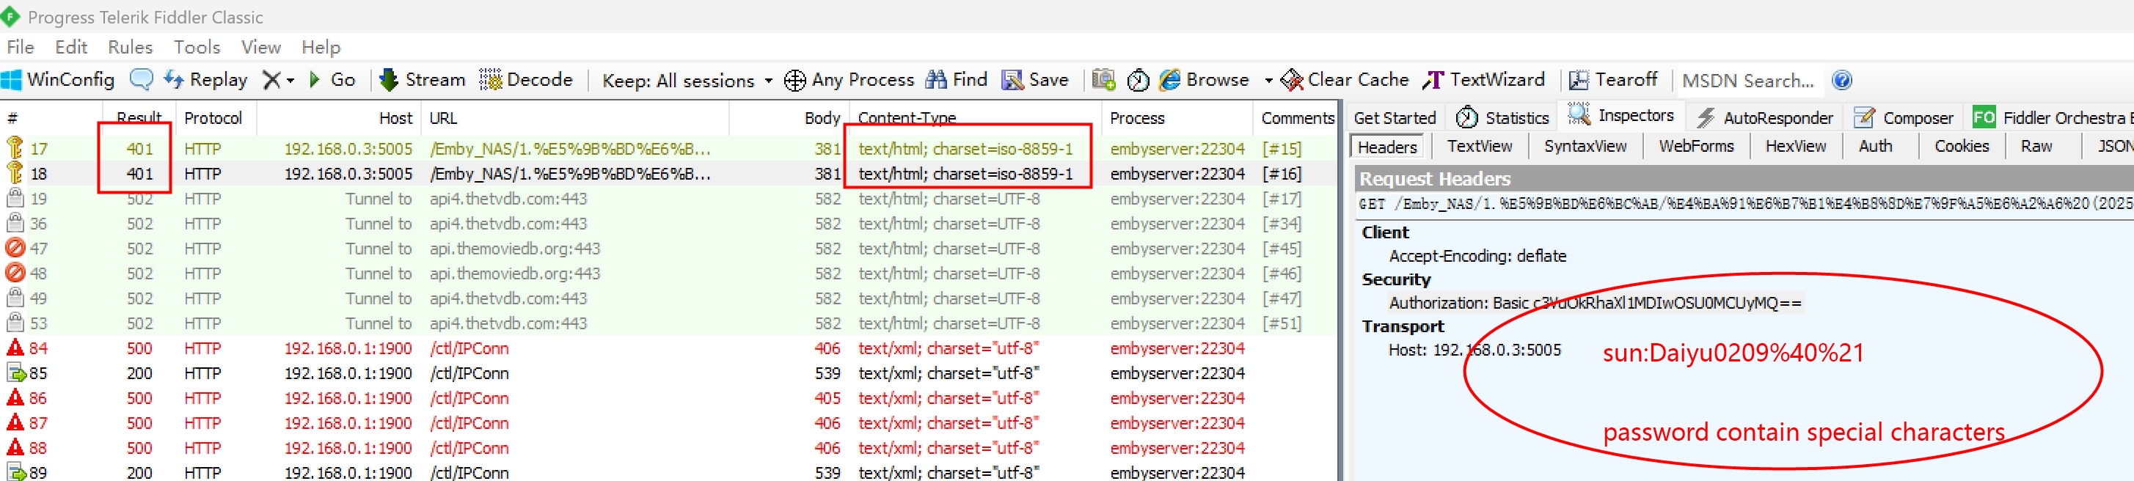Select the Cookies inspector tab
2134x481 pixels.
1961,147
